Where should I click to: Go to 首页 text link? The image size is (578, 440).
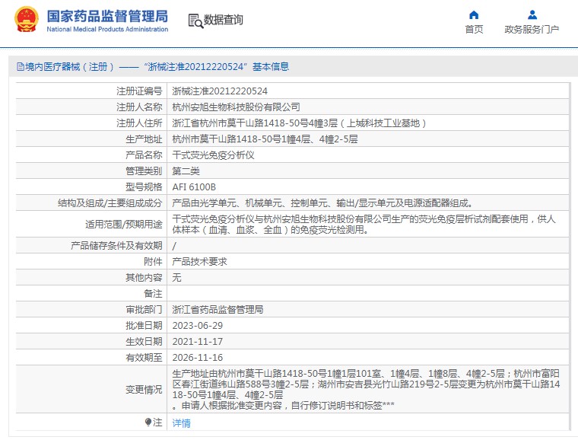(474, 30)
